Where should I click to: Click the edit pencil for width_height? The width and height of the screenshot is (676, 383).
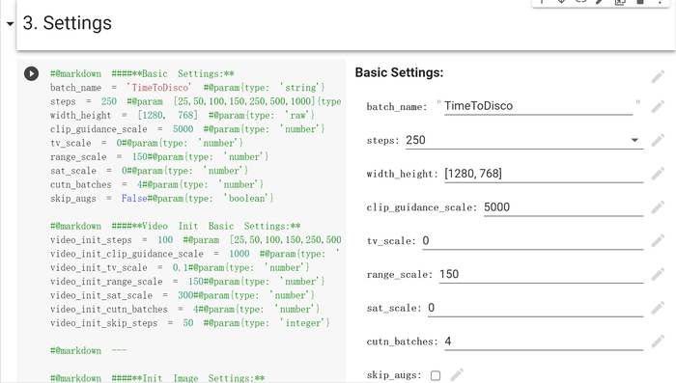pos(658,174)
